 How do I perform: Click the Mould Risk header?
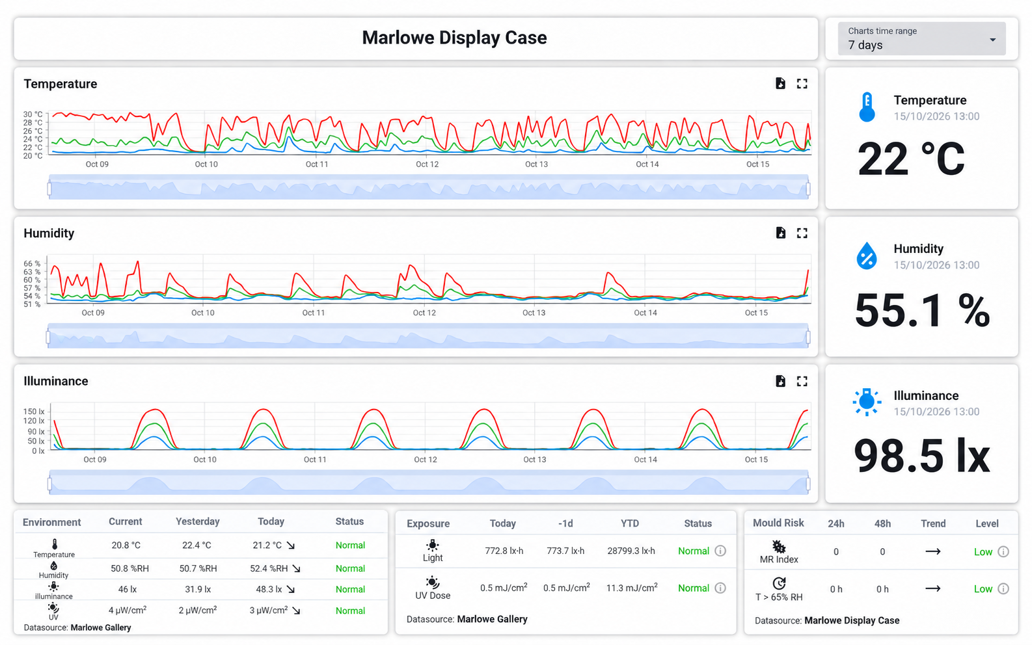click(x=778, y=523)
